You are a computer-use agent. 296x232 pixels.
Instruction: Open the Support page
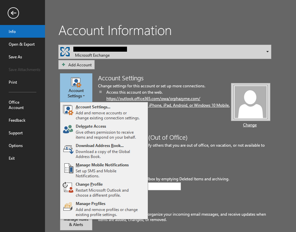click(22, 133)
